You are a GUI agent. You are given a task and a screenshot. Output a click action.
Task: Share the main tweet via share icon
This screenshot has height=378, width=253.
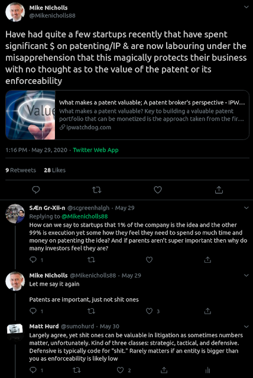click(219, 190)
